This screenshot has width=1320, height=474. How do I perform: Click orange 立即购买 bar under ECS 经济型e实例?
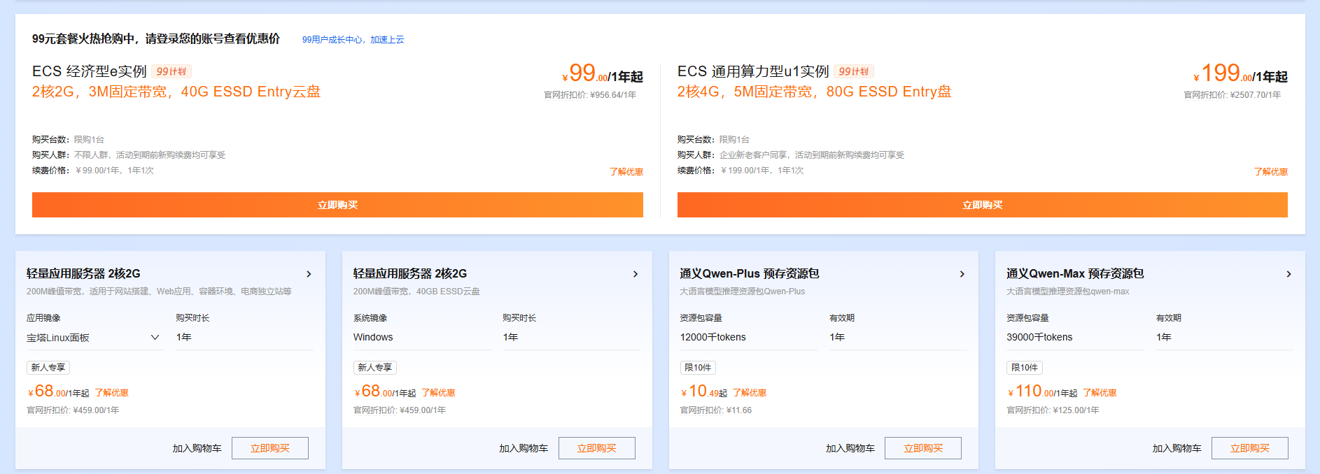pyautogui.click(x=337, y=205)
